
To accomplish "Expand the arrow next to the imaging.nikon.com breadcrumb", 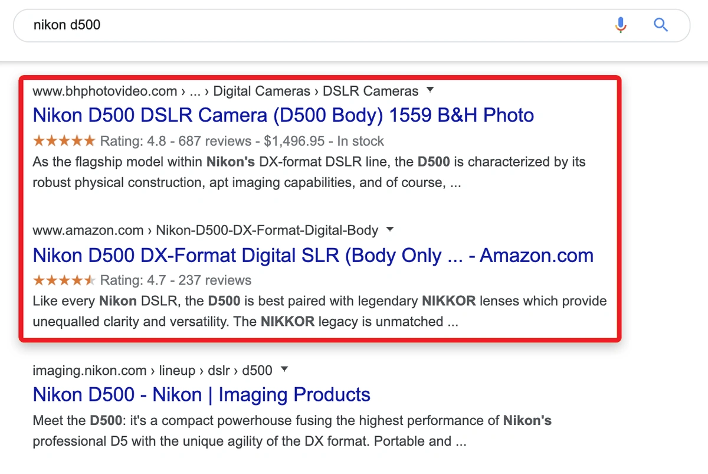I will pyautogui.click(x=284, y=370).
